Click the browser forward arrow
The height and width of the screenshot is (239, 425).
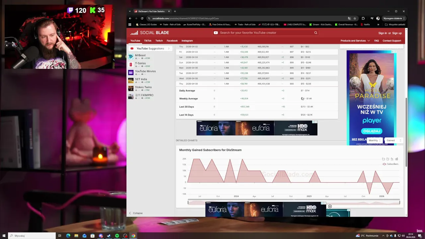pyautogui.click(x=136, y=18)
